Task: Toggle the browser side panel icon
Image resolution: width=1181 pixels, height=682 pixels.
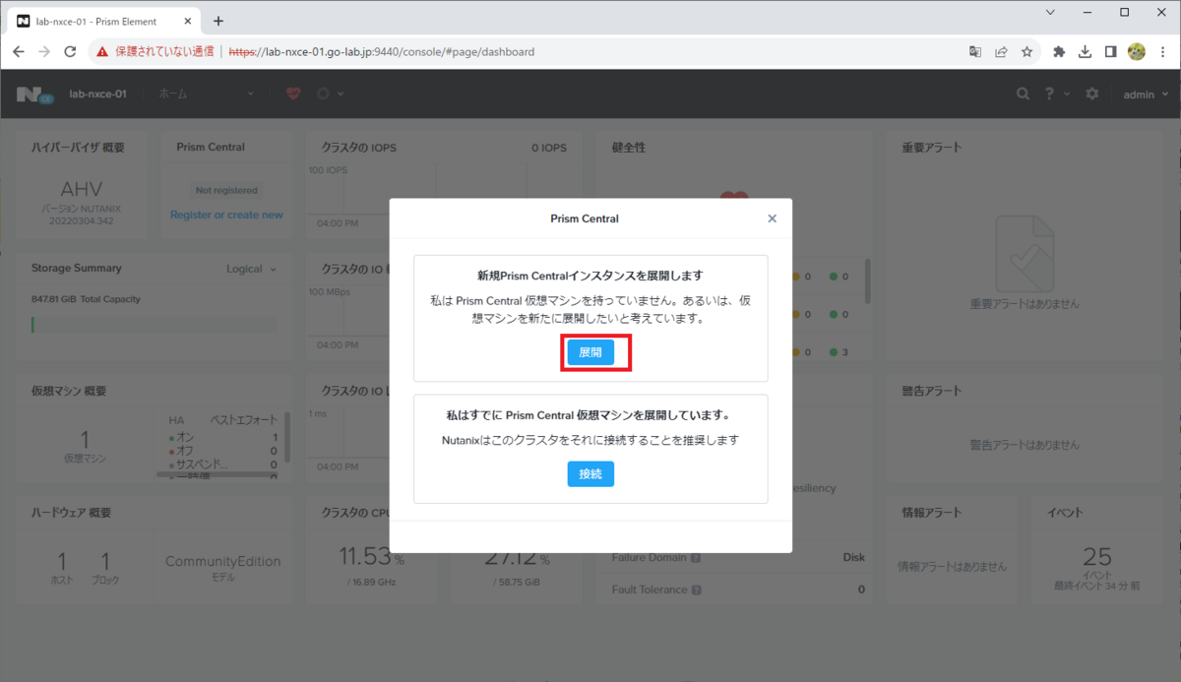Action: 1110,51
